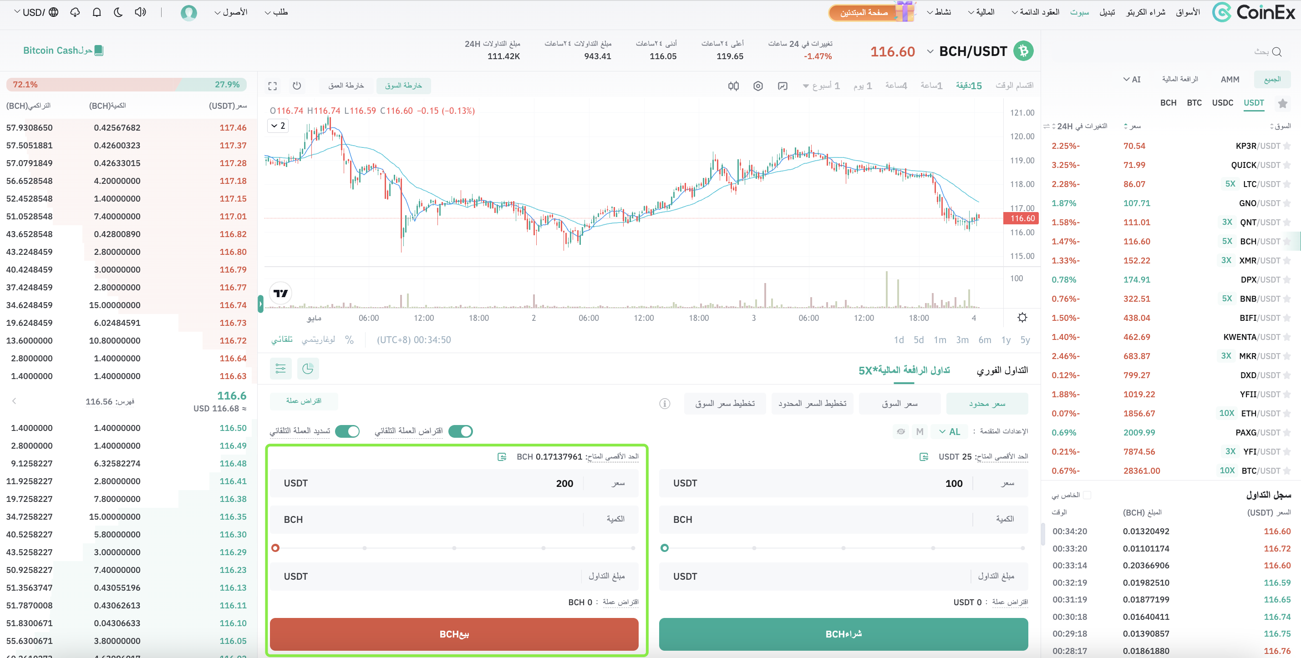Switch to spot trading tab
1301x658 pixels.
(1002, 371)
